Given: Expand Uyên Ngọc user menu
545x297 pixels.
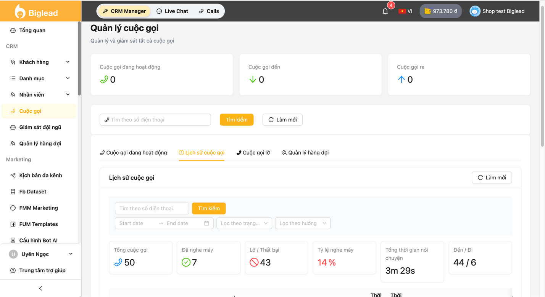Looking at the screenshot, I should (71, 254).
